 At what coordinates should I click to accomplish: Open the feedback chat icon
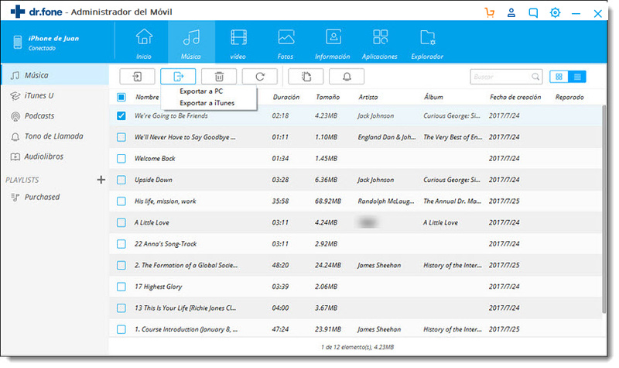point(533,13)
